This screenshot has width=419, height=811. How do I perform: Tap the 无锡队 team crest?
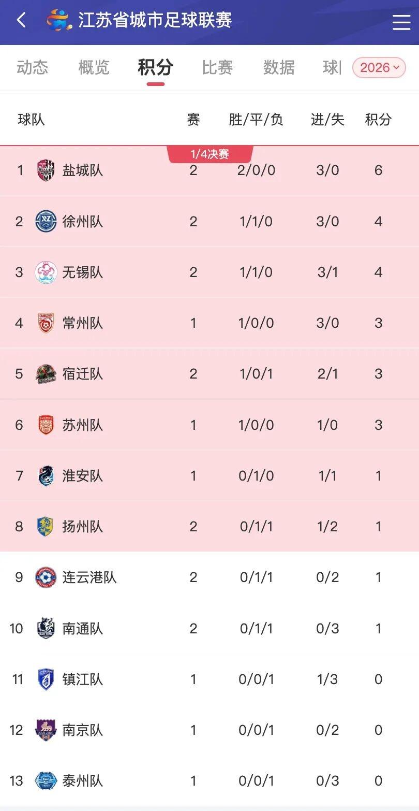click(x=46, y=272)
